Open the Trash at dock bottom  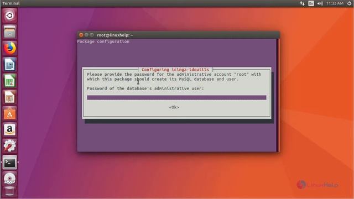[9, 192]
